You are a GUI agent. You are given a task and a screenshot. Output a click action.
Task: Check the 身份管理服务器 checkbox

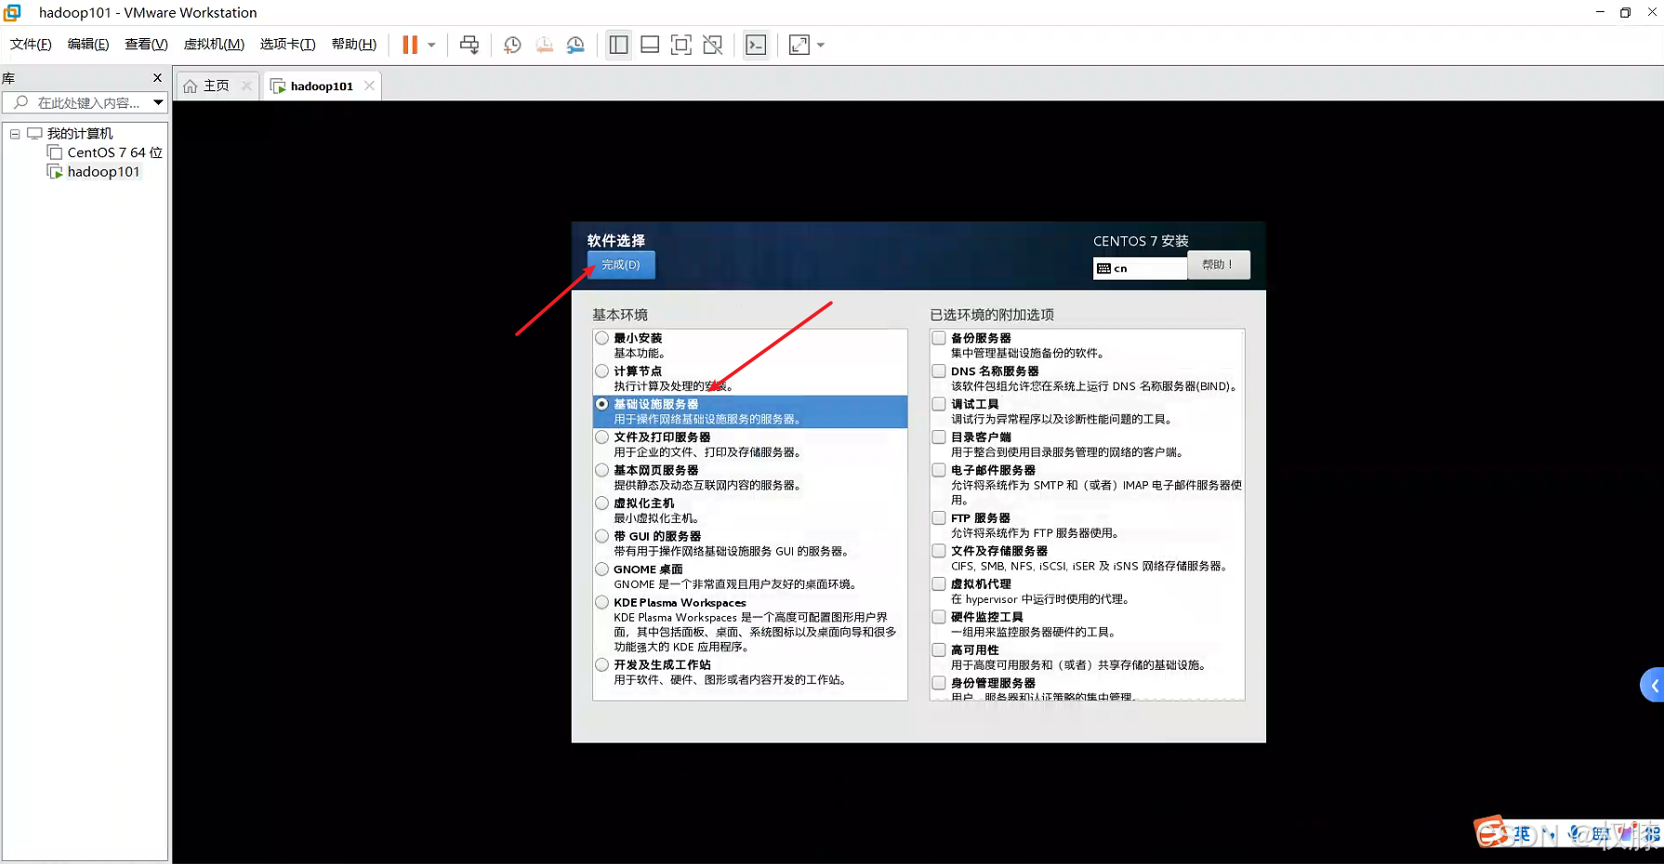939,683
